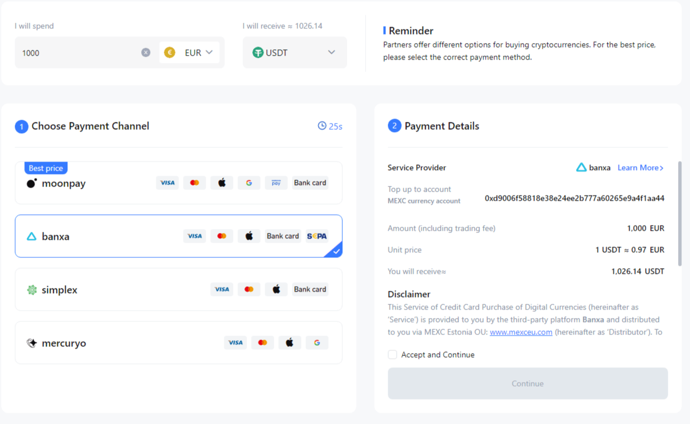The image size is (690, 424).
Task: Select the moonpay payment channel
Action: (64, 184)
